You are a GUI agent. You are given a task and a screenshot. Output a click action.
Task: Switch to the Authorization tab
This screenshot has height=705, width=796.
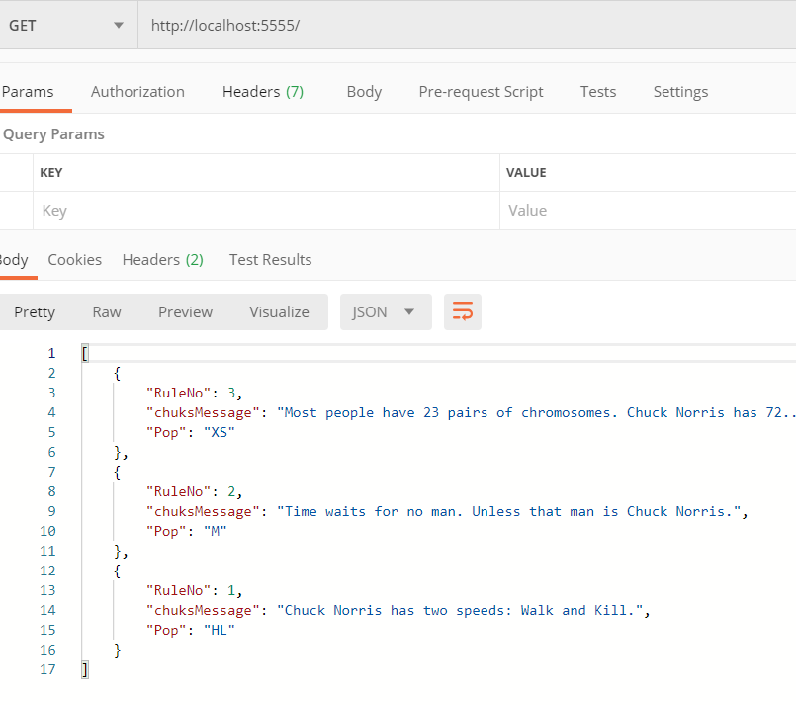pos(137,92)
